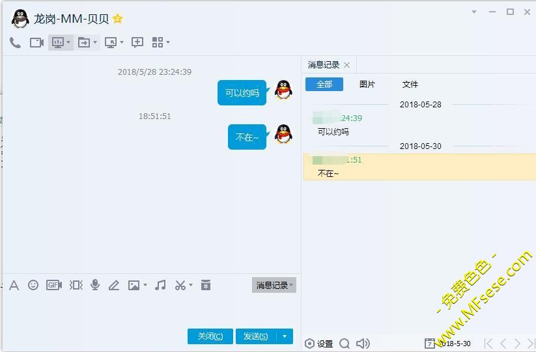This screenshot has height=352, width=536.
Task: Open the music note icon
Action: coord(160,285)
